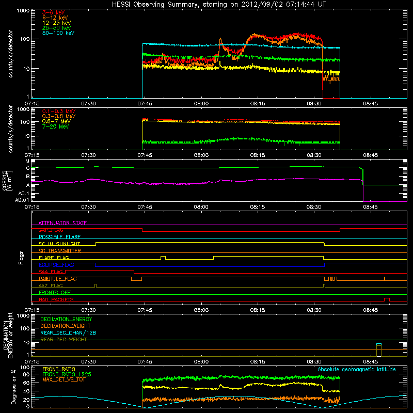Click the A0.01 label on GOES axis
Image resolution: width=413 pixels, height=413 pixels.
pyautogui.click(x=22, y=200)
